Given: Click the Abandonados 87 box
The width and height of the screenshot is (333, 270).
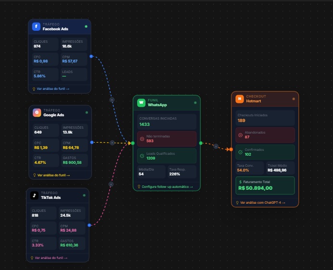Looking at the screenshot, I should 265,135.
